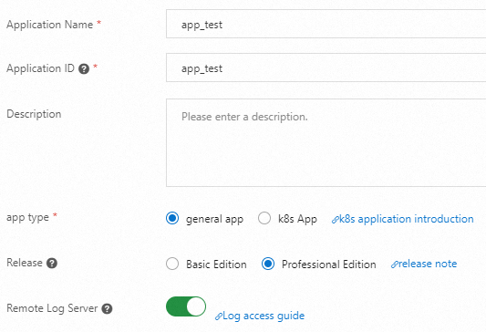Open the Remote Log Server help tooltip icon
486x332 pixels.
click(x=107, y=309)
